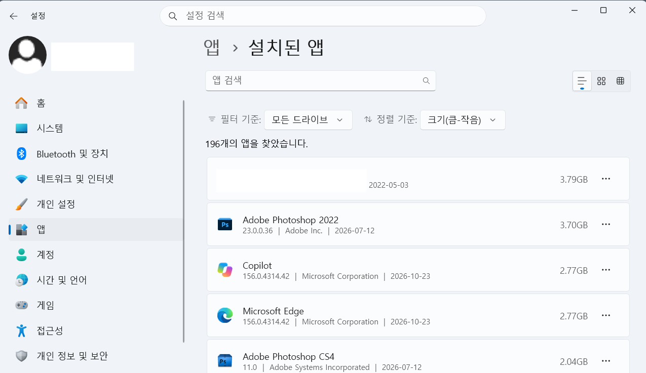Viewport: 646px width, 373px height.
Task: Open the 홈 page from its home icon
Action: [21, 103]
